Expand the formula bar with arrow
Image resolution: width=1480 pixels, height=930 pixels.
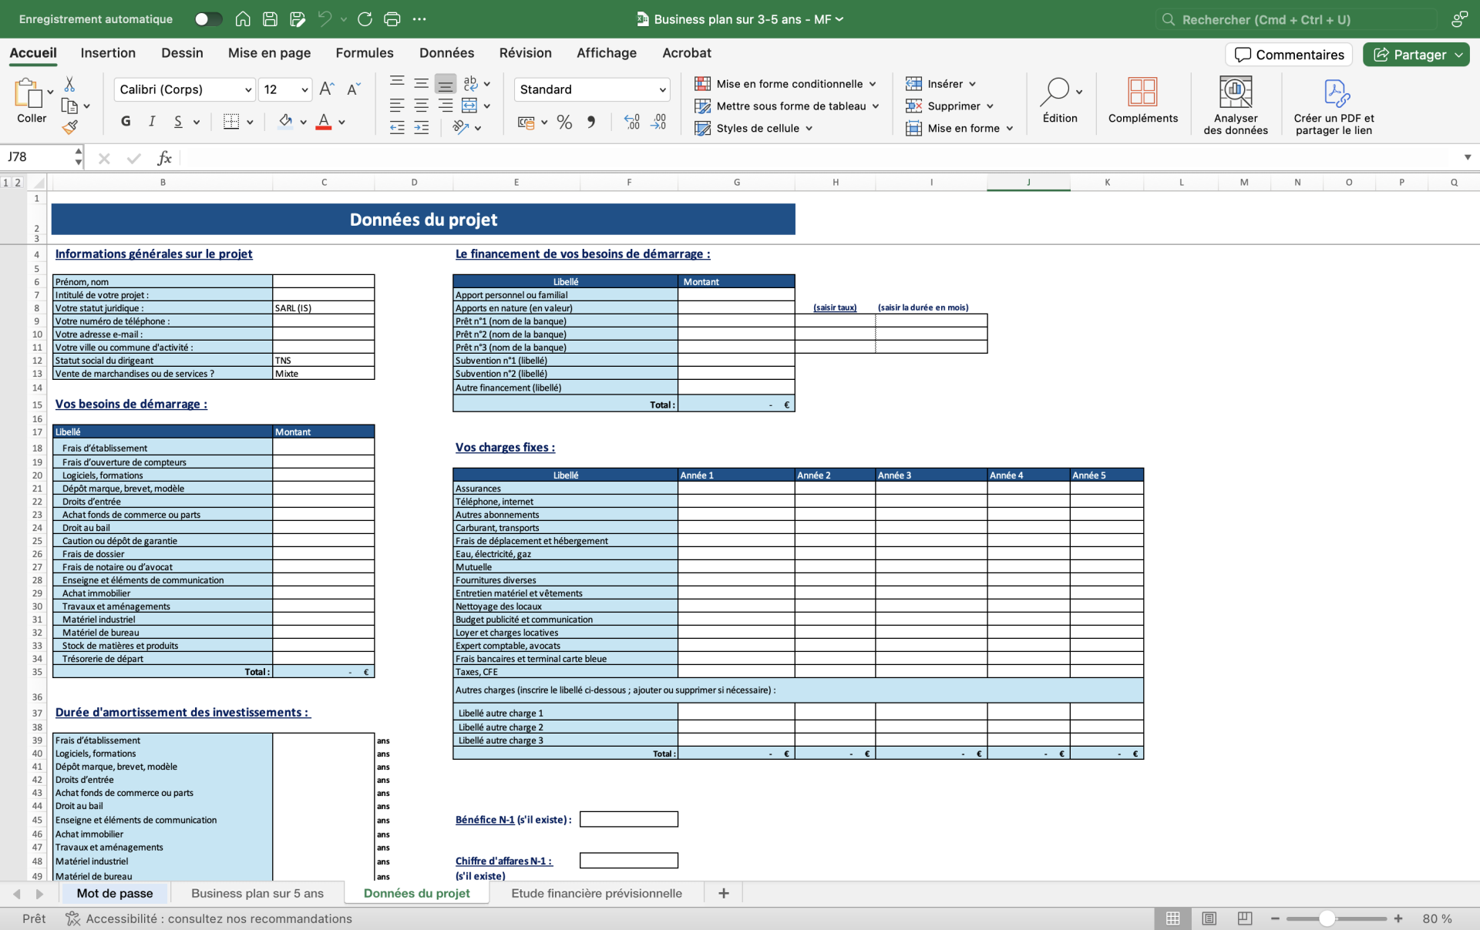pyautogui.click(x=1467, y=157)
